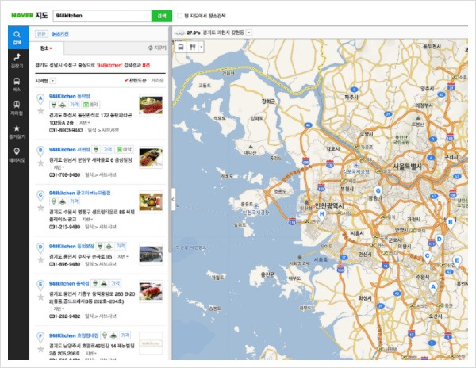Expand 지번 address for result D

(x=123, y=257)
